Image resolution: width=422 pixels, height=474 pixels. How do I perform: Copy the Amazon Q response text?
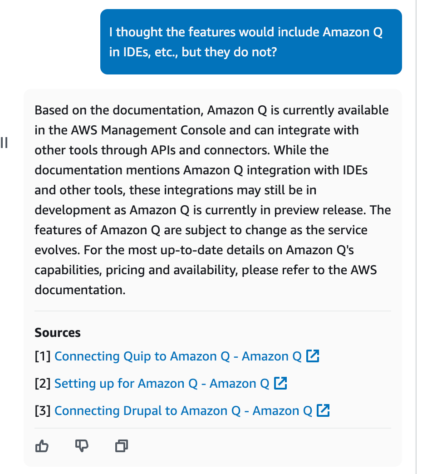click(x=122, y=446)
